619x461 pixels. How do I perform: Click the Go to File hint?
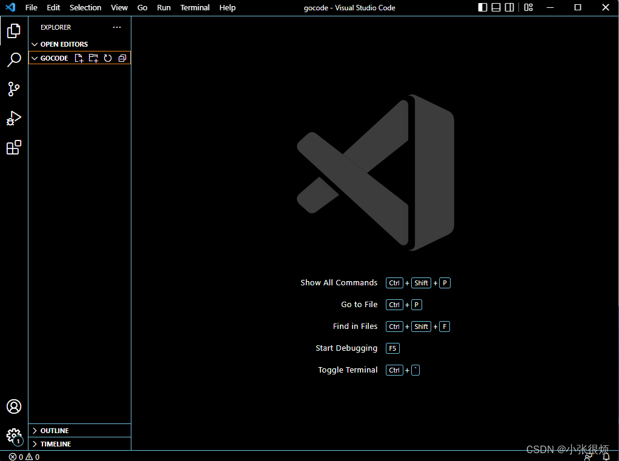pyautogui.click(x=359, y=304)
